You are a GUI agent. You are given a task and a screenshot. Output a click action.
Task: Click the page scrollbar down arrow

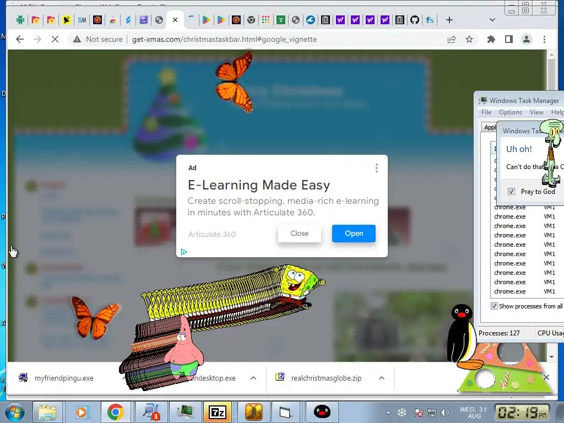point(551,357)
